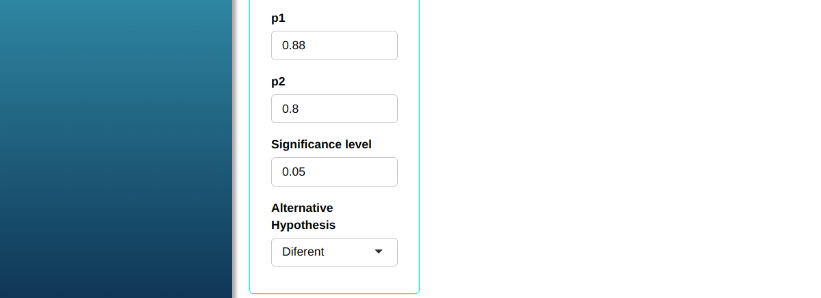Focus the Significance level input box

[334, 172]
